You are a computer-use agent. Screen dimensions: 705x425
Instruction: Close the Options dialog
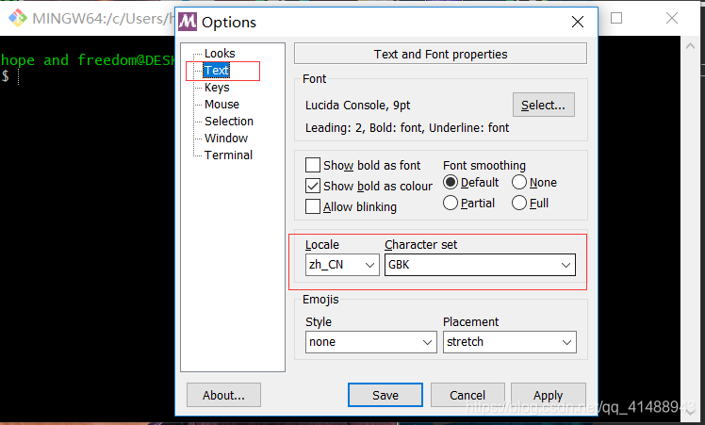click(x=578, y=22)
